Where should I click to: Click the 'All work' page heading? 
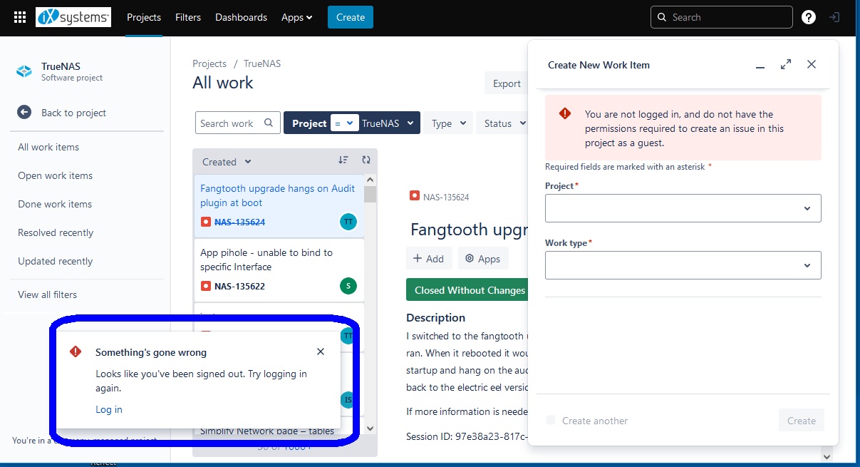(223, 83)
